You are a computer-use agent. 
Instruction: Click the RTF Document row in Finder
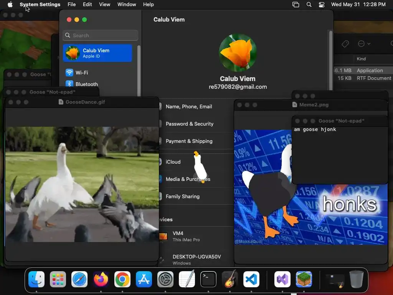[x=363, y=78]
